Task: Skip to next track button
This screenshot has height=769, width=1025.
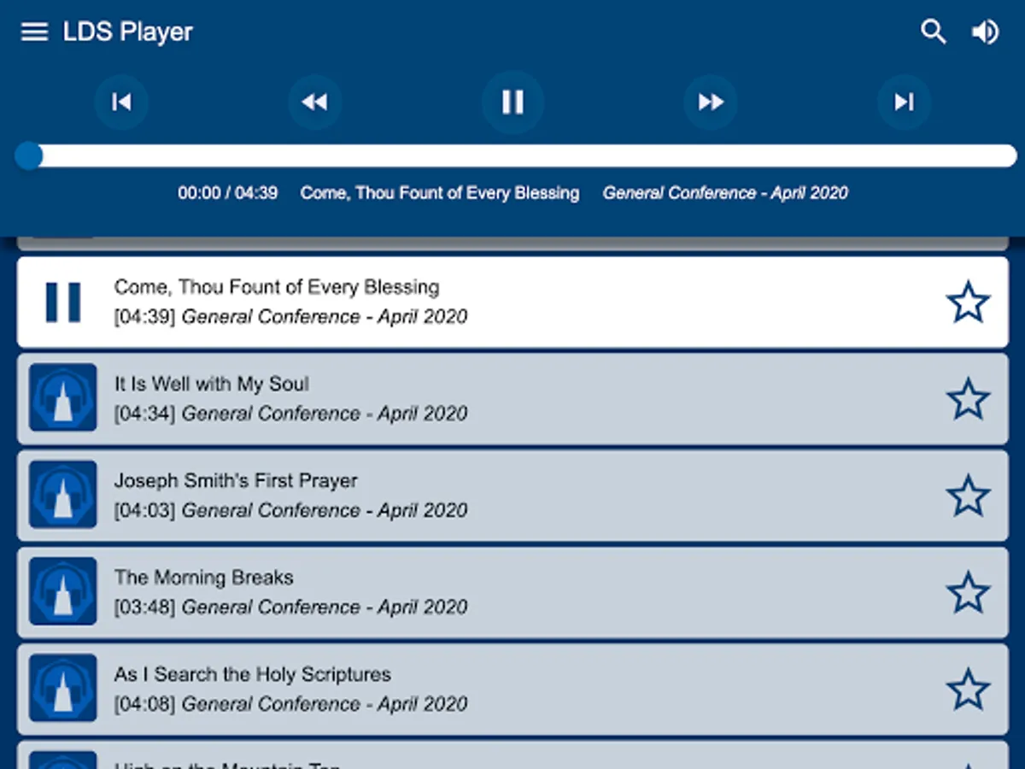Action: click(x=905, y=103)
